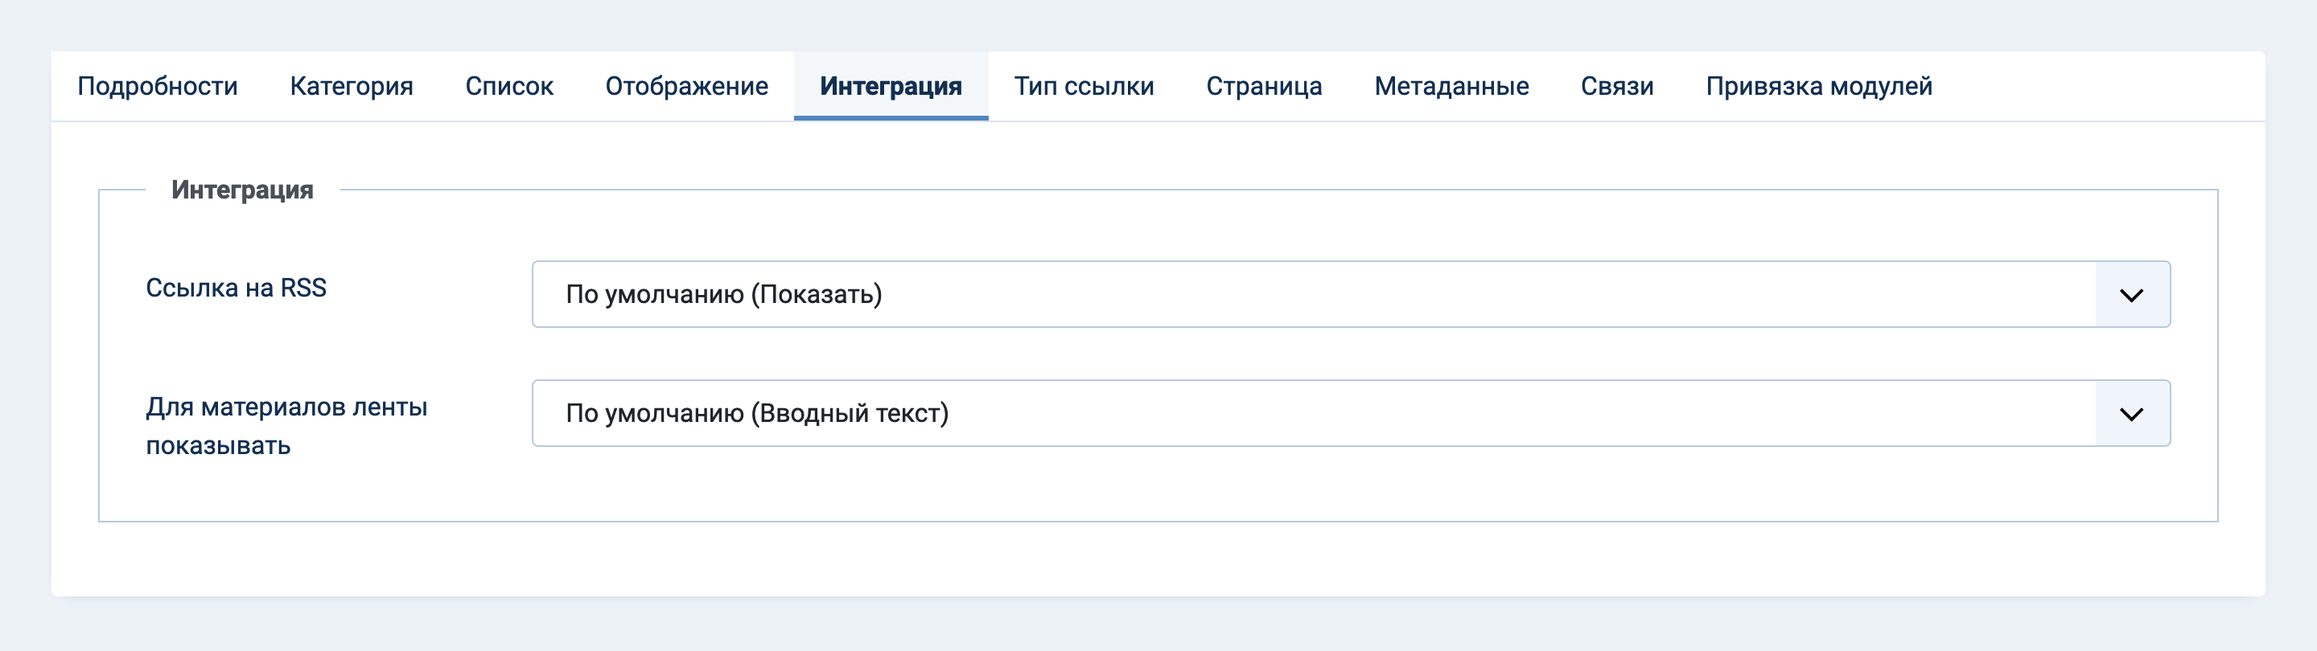This screenshot has height=651, width=2317.
Task: Click the Интеграция fieldset legend heading
Action: point(242,190)
